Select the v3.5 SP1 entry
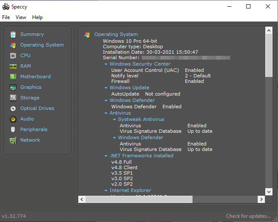The height and width of the screenshot is (222, 278). [x=122, y=173]
